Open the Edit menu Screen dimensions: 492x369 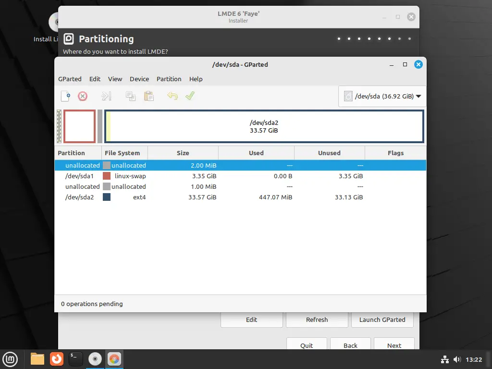(x=95, y=79)
